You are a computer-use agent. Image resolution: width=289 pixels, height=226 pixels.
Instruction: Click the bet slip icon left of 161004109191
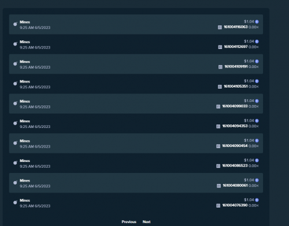coord(220,67)
